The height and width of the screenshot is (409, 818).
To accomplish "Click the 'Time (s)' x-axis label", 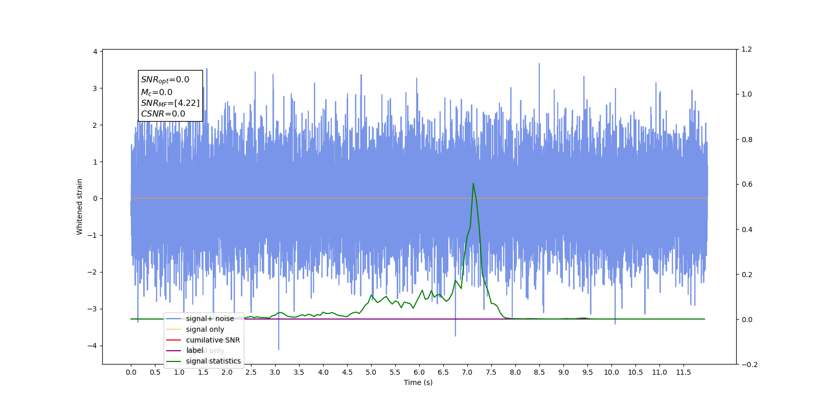I will tap(418, 382).
